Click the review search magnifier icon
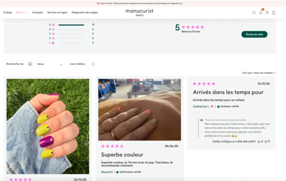 pyautogui.click(x=30, y=64)
